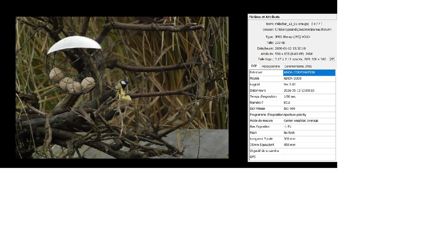Select the Flash row in EXIF
The image size is (427, 225).
tap(292, 133)
